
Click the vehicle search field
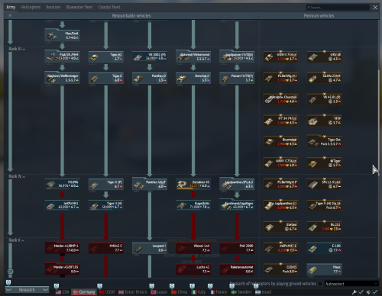tap(338, 8)
